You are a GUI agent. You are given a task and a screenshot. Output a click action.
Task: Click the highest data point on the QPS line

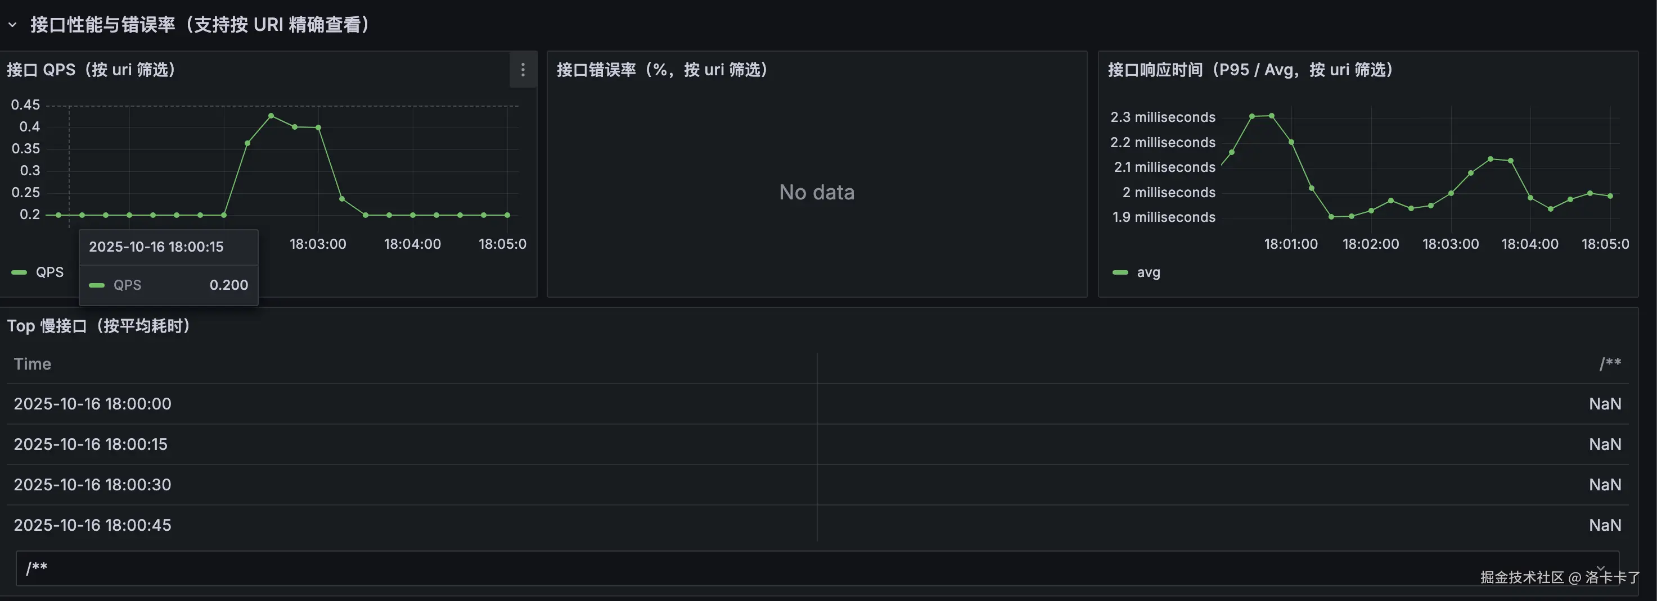[x=271, y=116]
